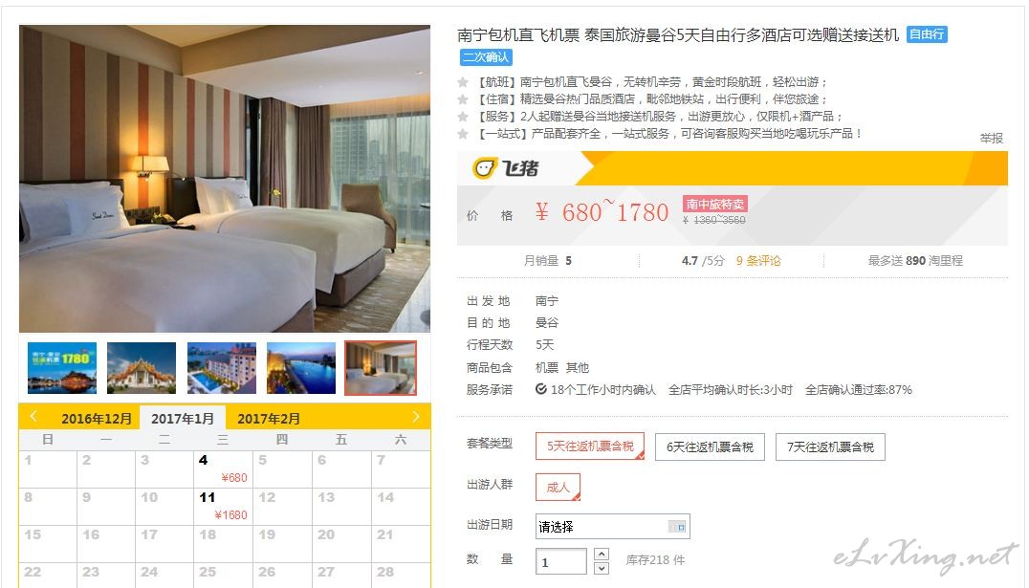Decrease quantity with the down arrow
The height and width of the screenshot is (588, 1029).
(x=602, y=568)
